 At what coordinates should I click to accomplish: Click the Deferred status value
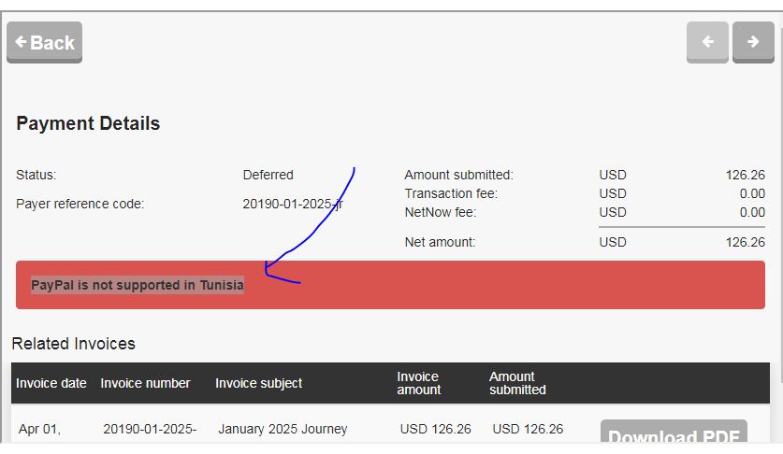268,175
